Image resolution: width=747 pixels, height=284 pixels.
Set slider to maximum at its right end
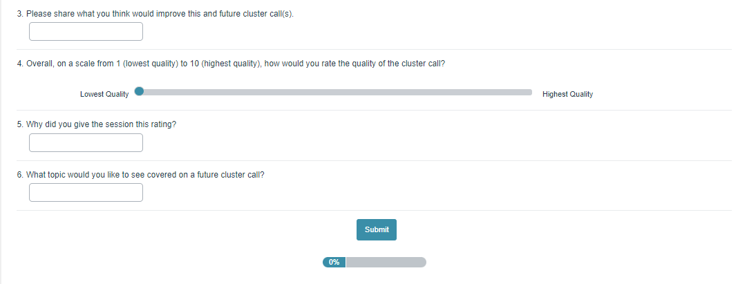point(531,92)
